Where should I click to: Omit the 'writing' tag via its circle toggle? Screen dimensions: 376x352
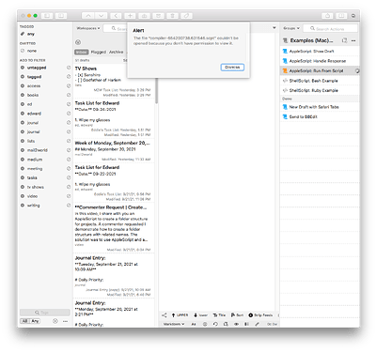point(69,206)
